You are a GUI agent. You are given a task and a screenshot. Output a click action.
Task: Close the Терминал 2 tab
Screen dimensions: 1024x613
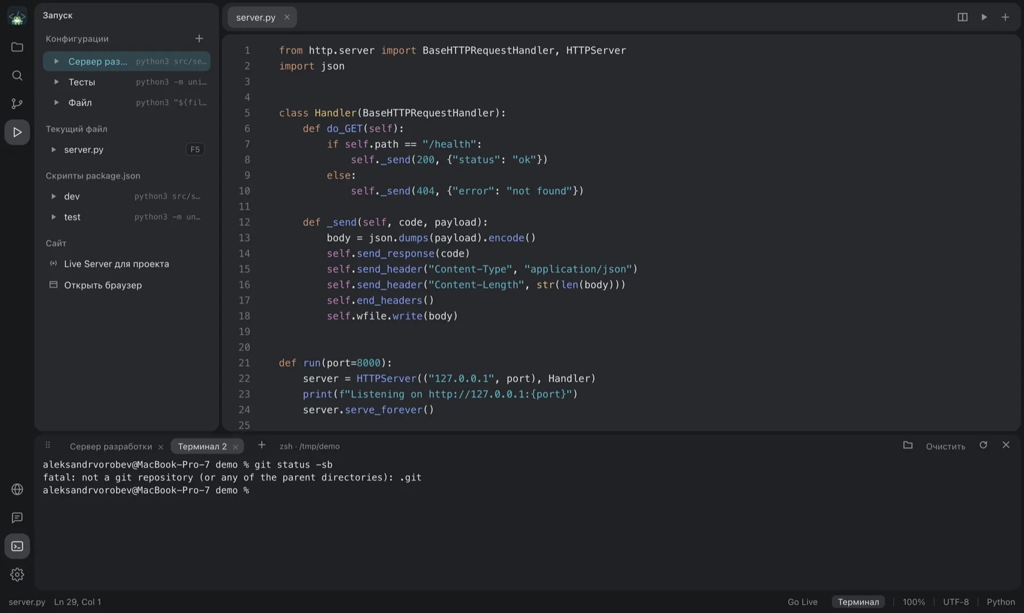click(x=236, y=447)
